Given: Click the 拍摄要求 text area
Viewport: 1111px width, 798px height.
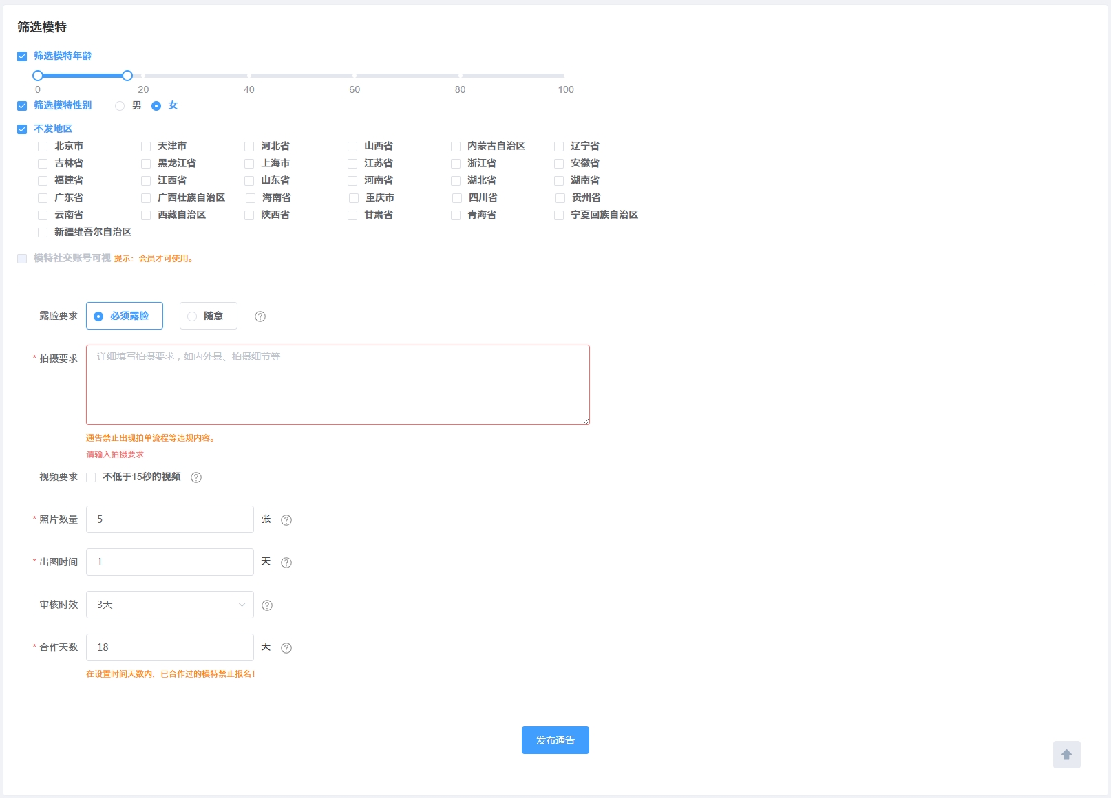Looking at the screenshot, I should tap(337, 385).
